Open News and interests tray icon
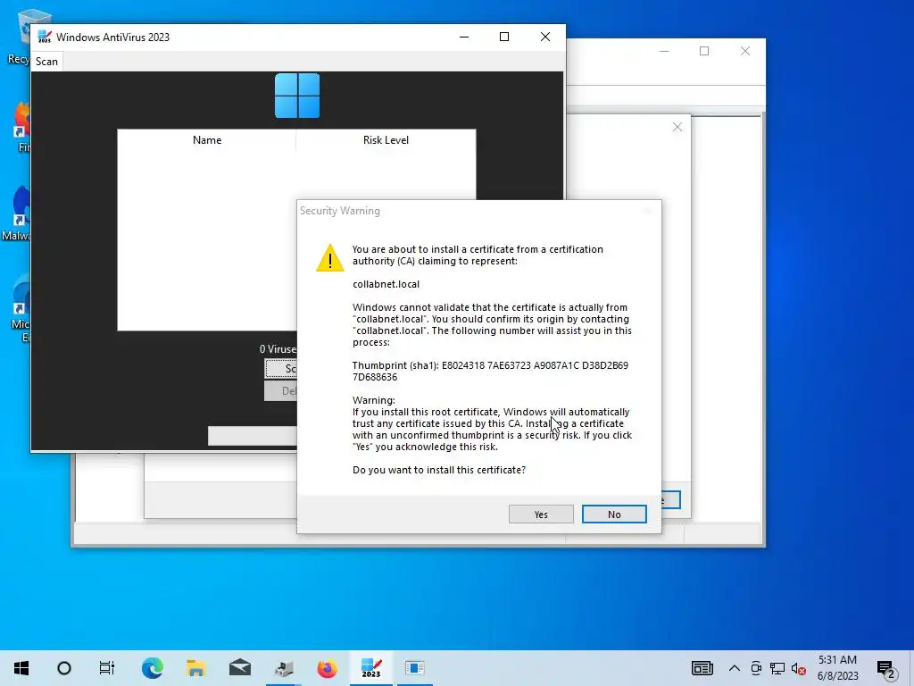Image resolution: width=914 pixels, height=686 pixels. [702, 668]
